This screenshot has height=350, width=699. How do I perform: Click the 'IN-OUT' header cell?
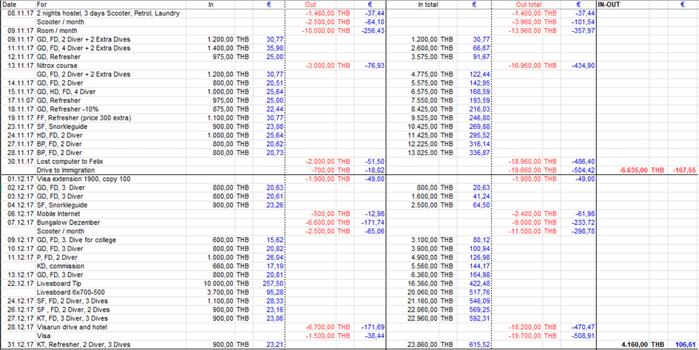610,4
